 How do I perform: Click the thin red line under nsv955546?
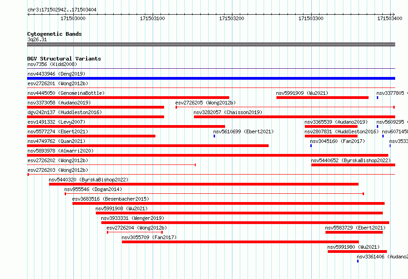pos(214,194)
